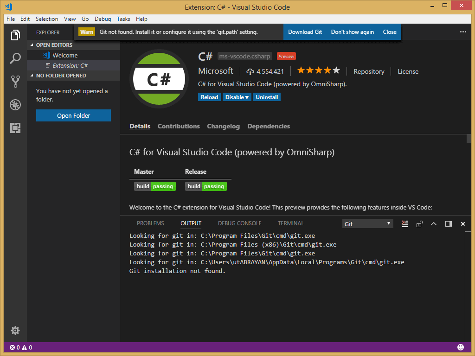The height and width of the screenshot is (356, 475).
Task: Click the 'Git installation not found.' output line
Action: [177, 271]
